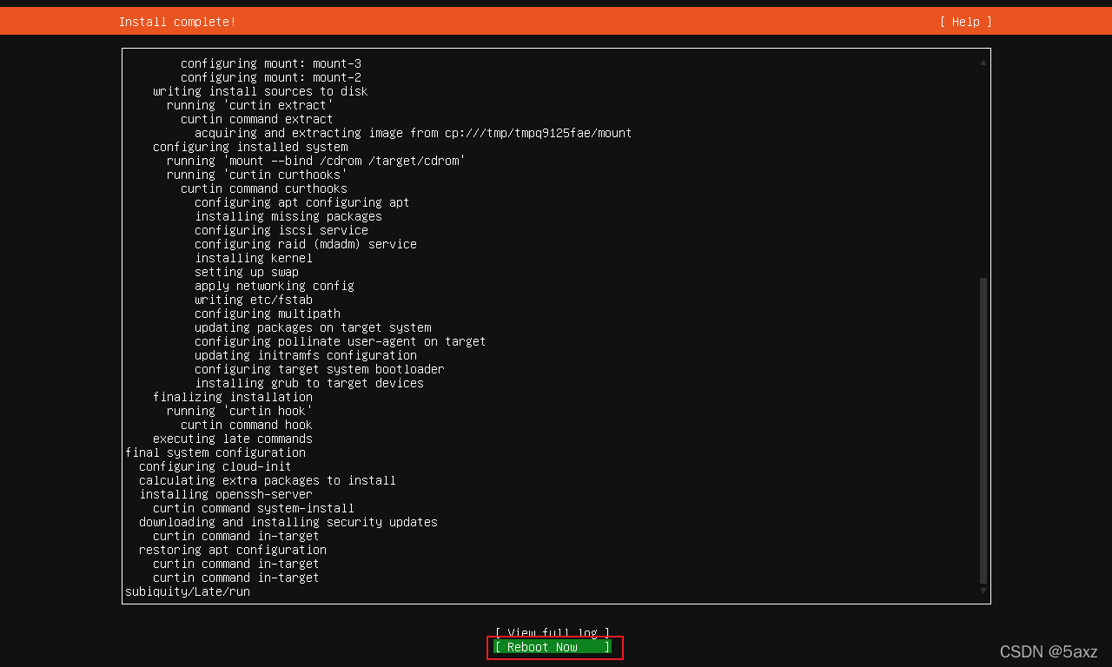This screenshot has height=667, width=1112.
Task: Select the 'installing kernel' log line
Action: coord(254,258)
